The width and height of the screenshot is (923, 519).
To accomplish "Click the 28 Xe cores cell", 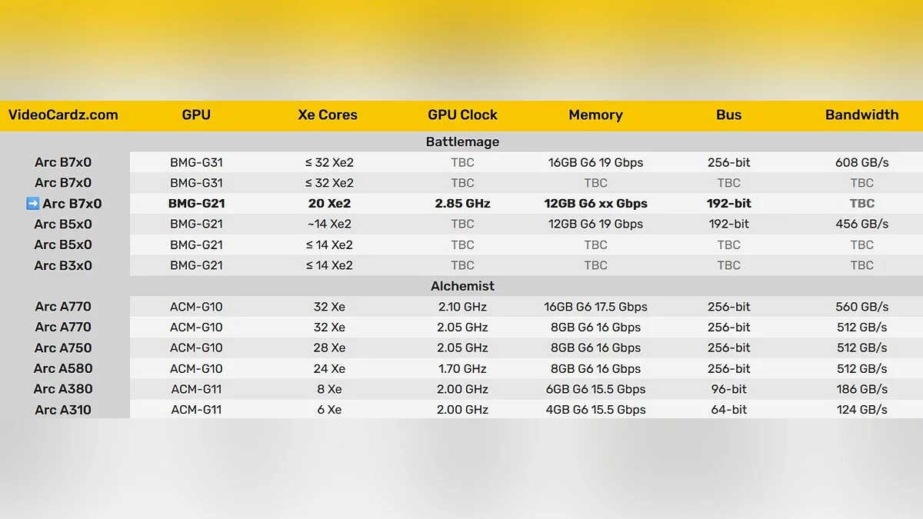I will (x=329, y=348).
